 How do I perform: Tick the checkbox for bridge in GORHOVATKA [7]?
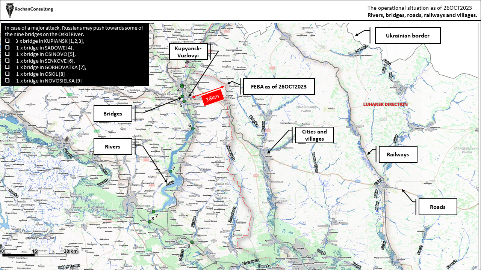(8, 67)
